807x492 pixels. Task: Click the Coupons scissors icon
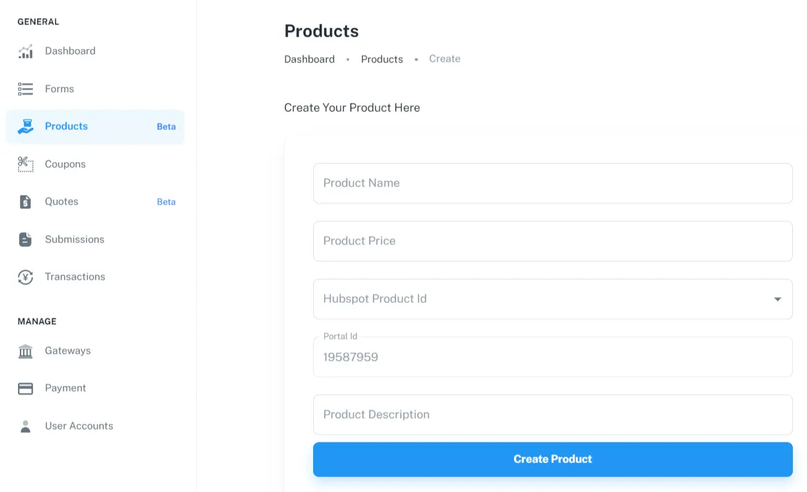point(25,164)
